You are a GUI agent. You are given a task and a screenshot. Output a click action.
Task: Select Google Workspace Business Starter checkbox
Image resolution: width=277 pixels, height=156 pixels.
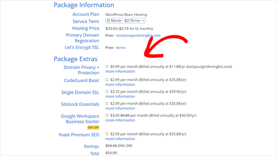click(107, 115)
